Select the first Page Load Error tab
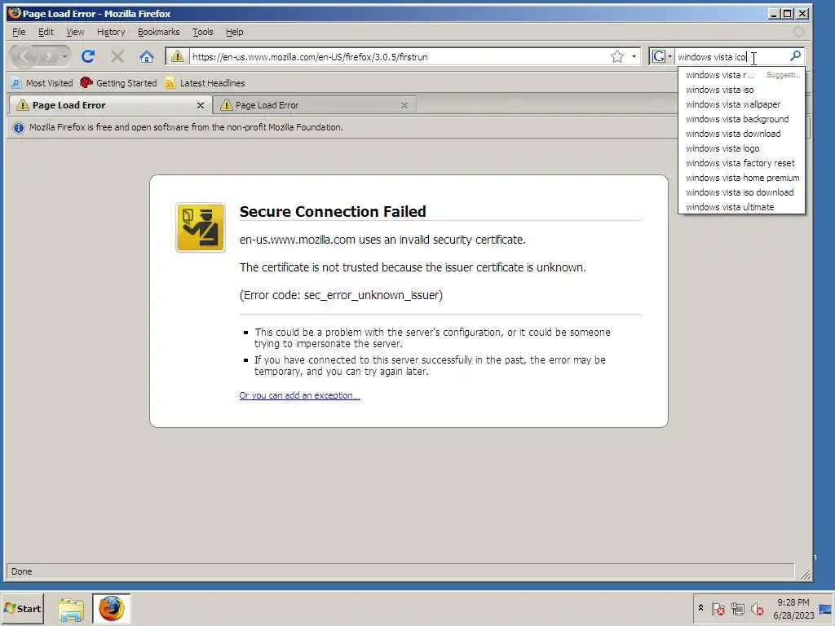835x626 pixels. [111, 105]
